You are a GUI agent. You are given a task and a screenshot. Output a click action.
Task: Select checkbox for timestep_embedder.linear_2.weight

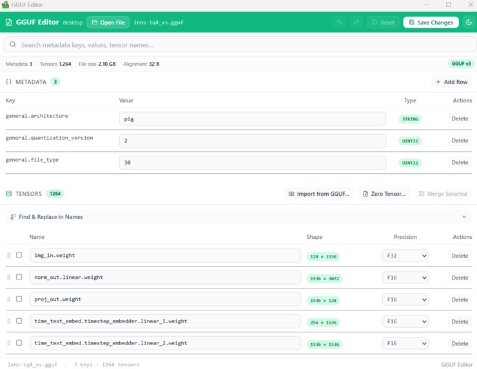coord(19,343)
